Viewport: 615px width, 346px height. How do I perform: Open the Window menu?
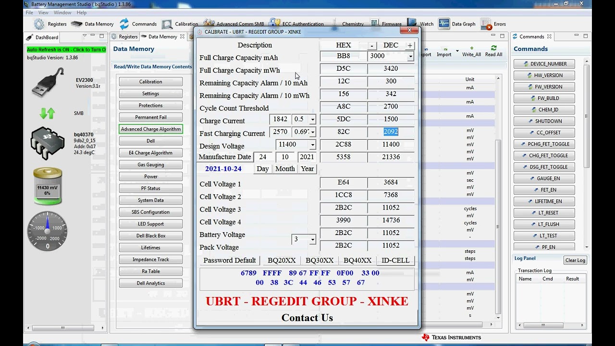click(x=62, y=12)
